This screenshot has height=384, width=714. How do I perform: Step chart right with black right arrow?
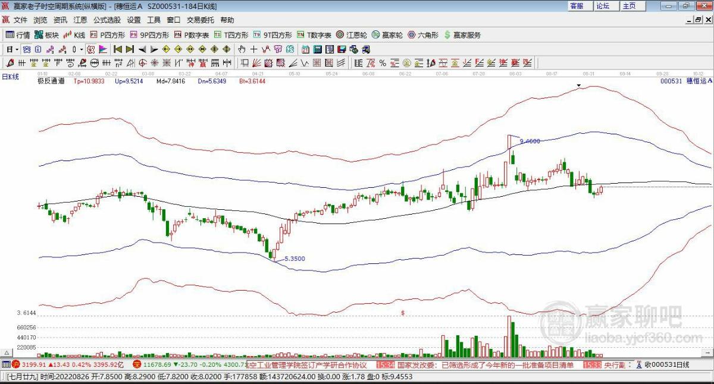click(154, 49)
